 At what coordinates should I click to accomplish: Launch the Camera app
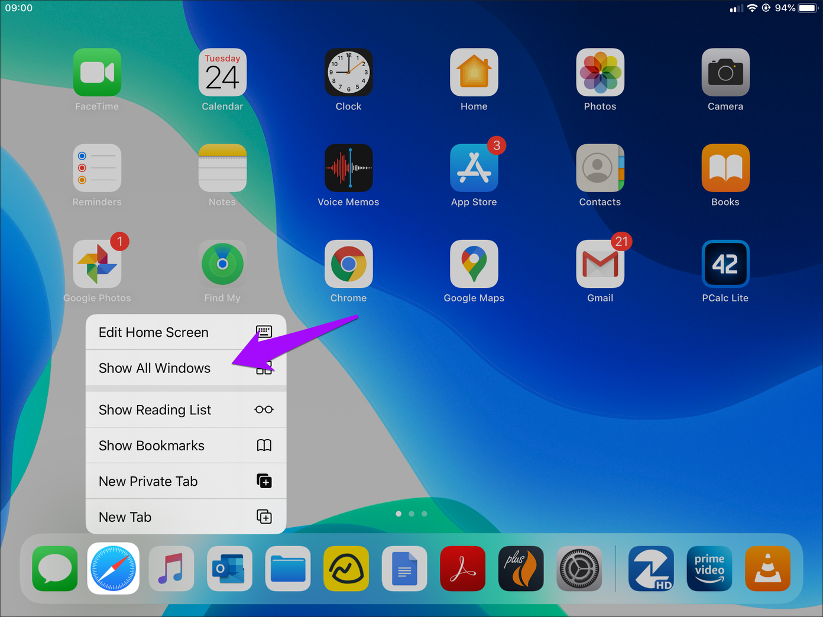pos(725,72)
